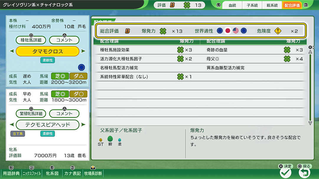Image resolution: width=319 pixels, height=179 pixels.
Task: Click the 危険度 warning diamond icon
Action: [x=278, y=31]
